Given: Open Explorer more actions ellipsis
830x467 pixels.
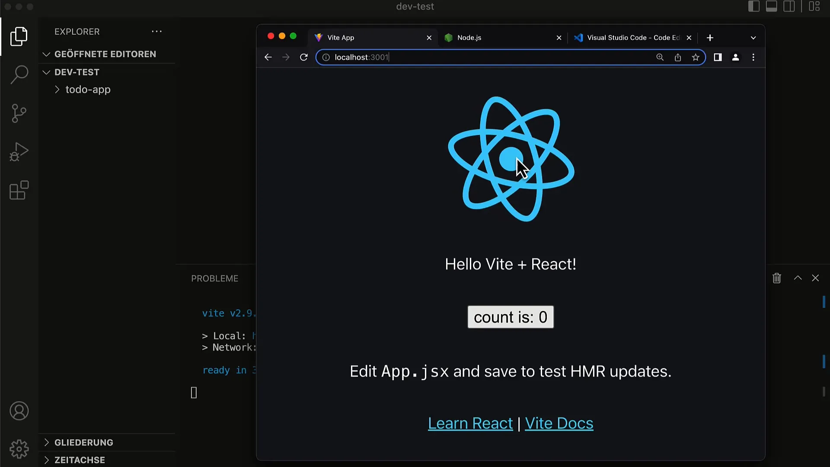Looking at the screenshot, I should pyautogui.click(x=156, y=32).
